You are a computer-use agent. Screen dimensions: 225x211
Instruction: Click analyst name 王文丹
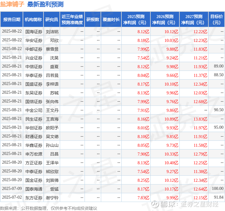tap(52, 110)
